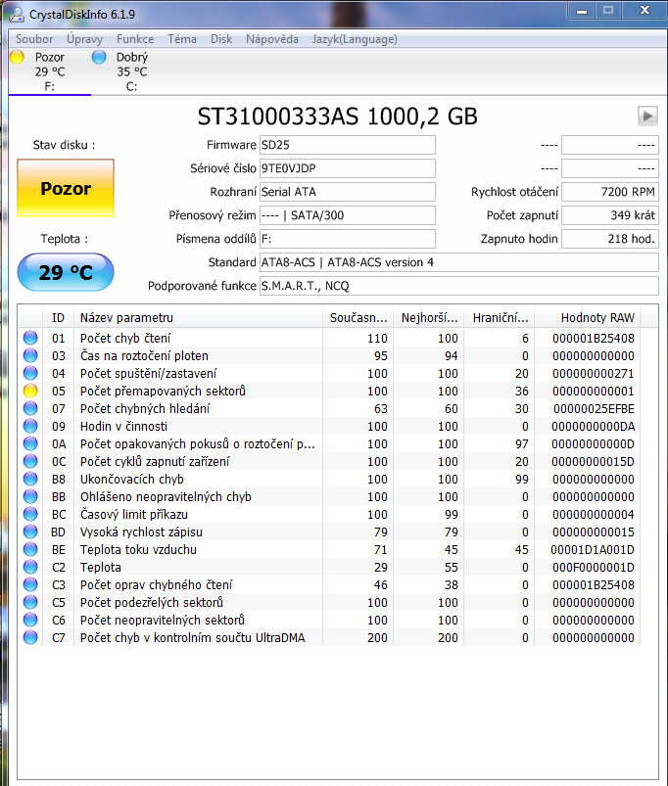Select the C: disk with Dobrý status
The image size is (668, 786).
click(132, 71)
